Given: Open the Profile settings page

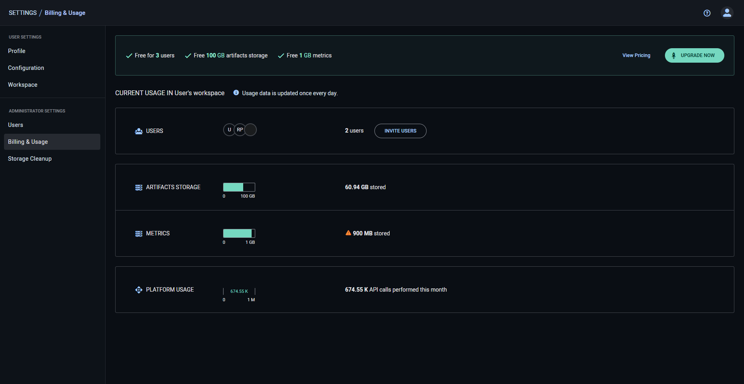Looking at the screenshot, I should 16,51.
